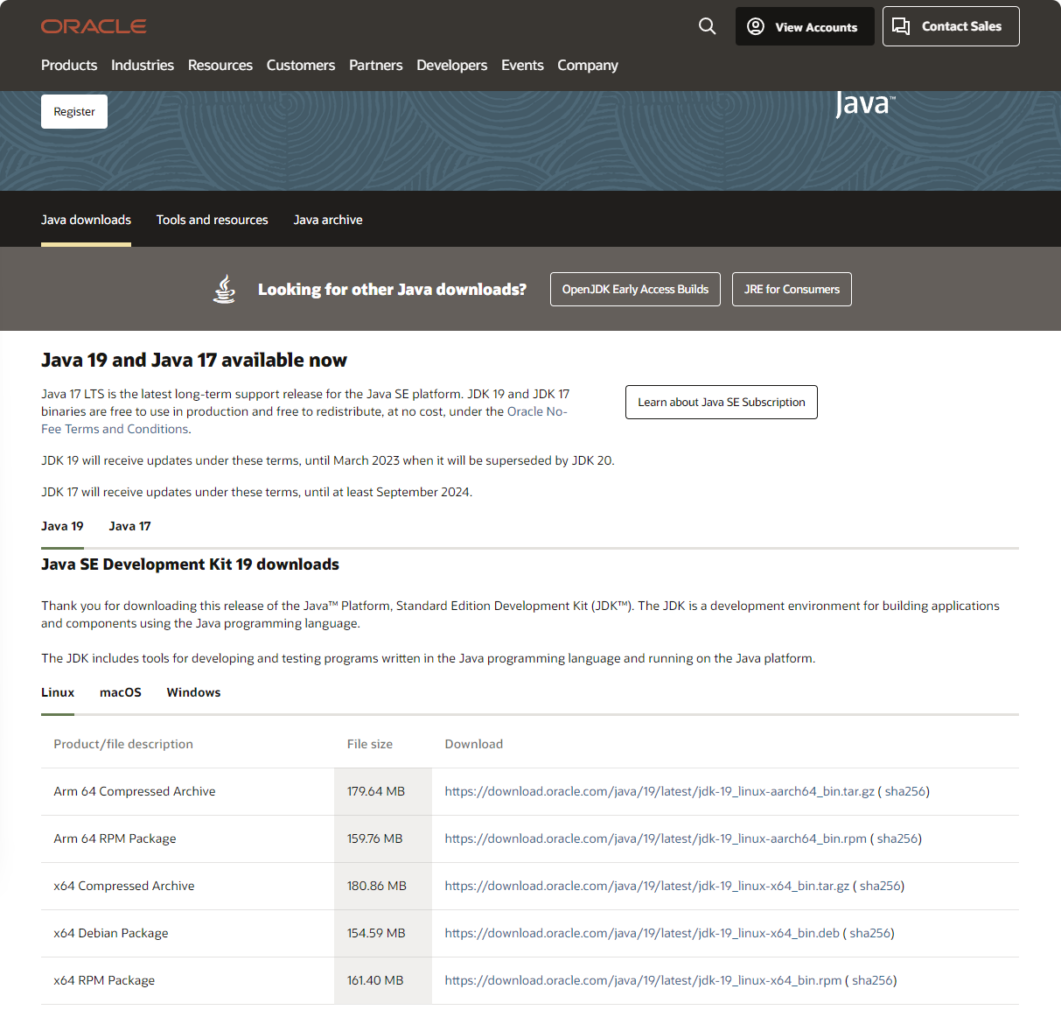1061x1010 pixels.
Task: Click the Download column header
Action: coord(474,744)
